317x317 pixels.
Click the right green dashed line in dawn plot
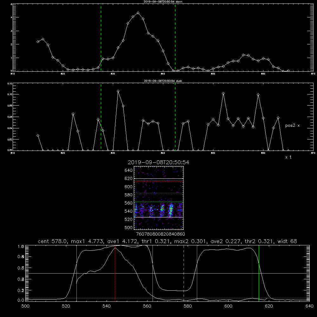coord(175,38)
